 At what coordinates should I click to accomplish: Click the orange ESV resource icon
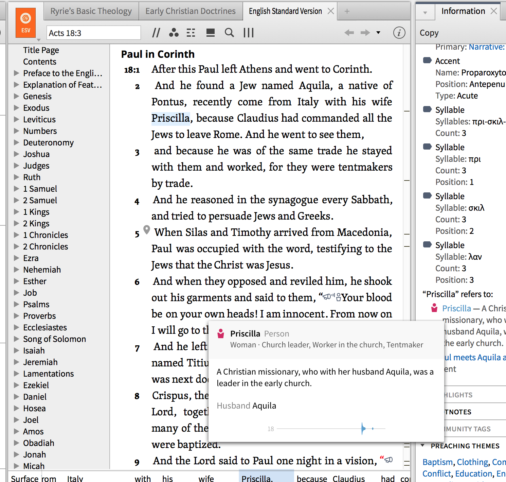point(25,22)
